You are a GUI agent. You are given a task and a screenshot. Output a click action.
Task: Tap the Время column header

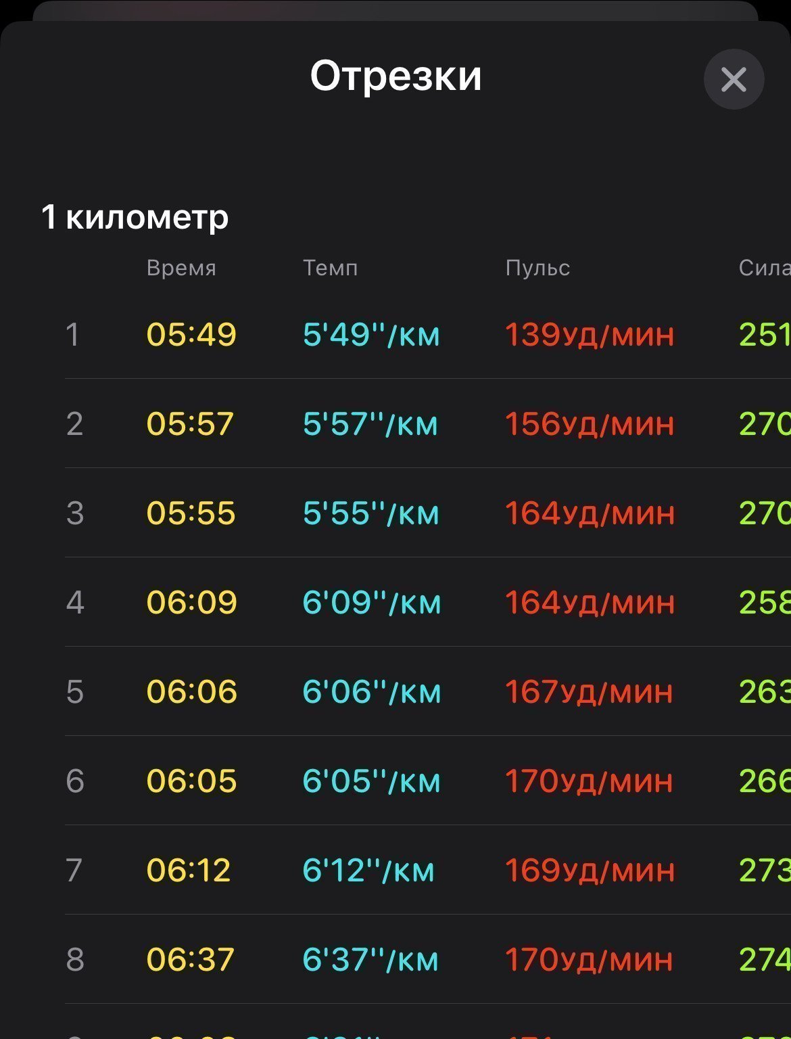pos(181,268)
